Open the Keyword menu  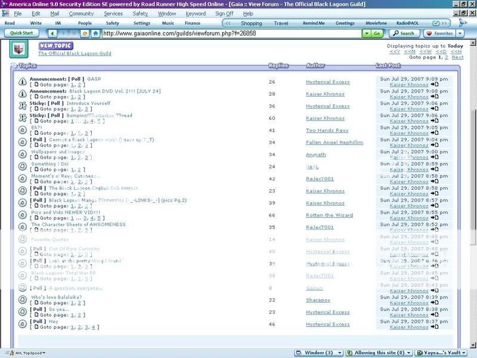[x=196, y=14]
